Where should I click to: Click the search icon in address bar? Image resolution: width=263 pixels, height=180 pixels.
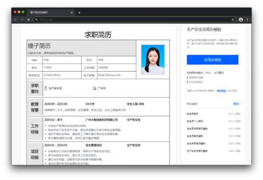(x=37, y=19)
